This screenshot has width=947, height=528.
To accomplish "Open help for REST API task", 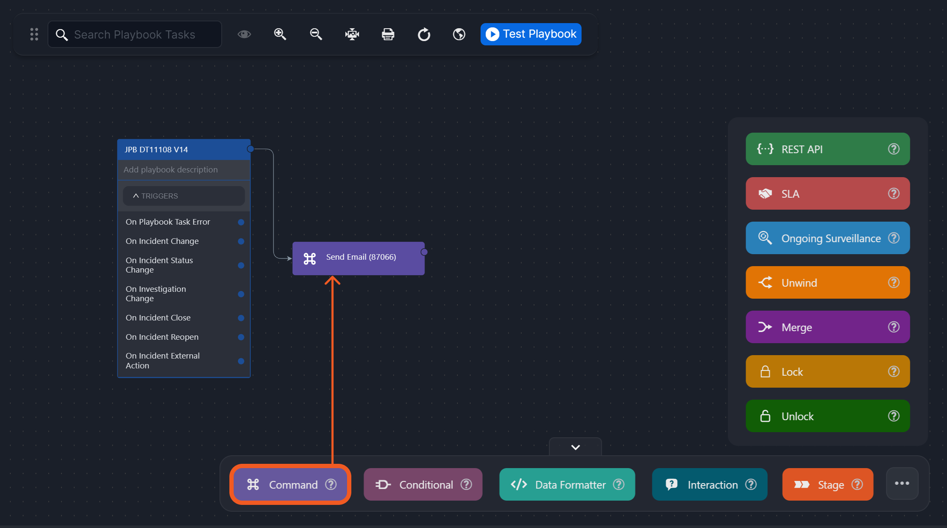I will point(894,149).
